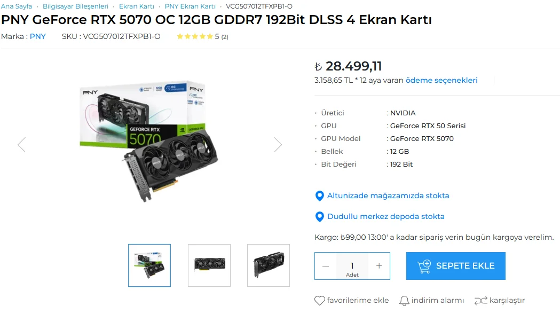Click the Adet quantity input field

pyautogui.click(x=352, y=267)
